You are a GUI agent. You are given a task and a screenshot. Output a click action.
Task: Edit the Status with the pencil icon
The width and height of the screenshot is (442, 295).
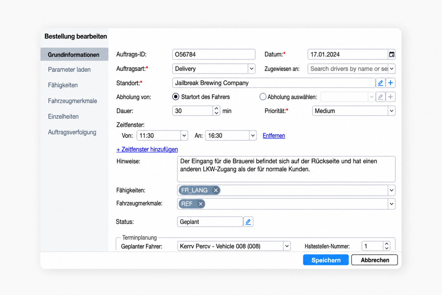248,222
